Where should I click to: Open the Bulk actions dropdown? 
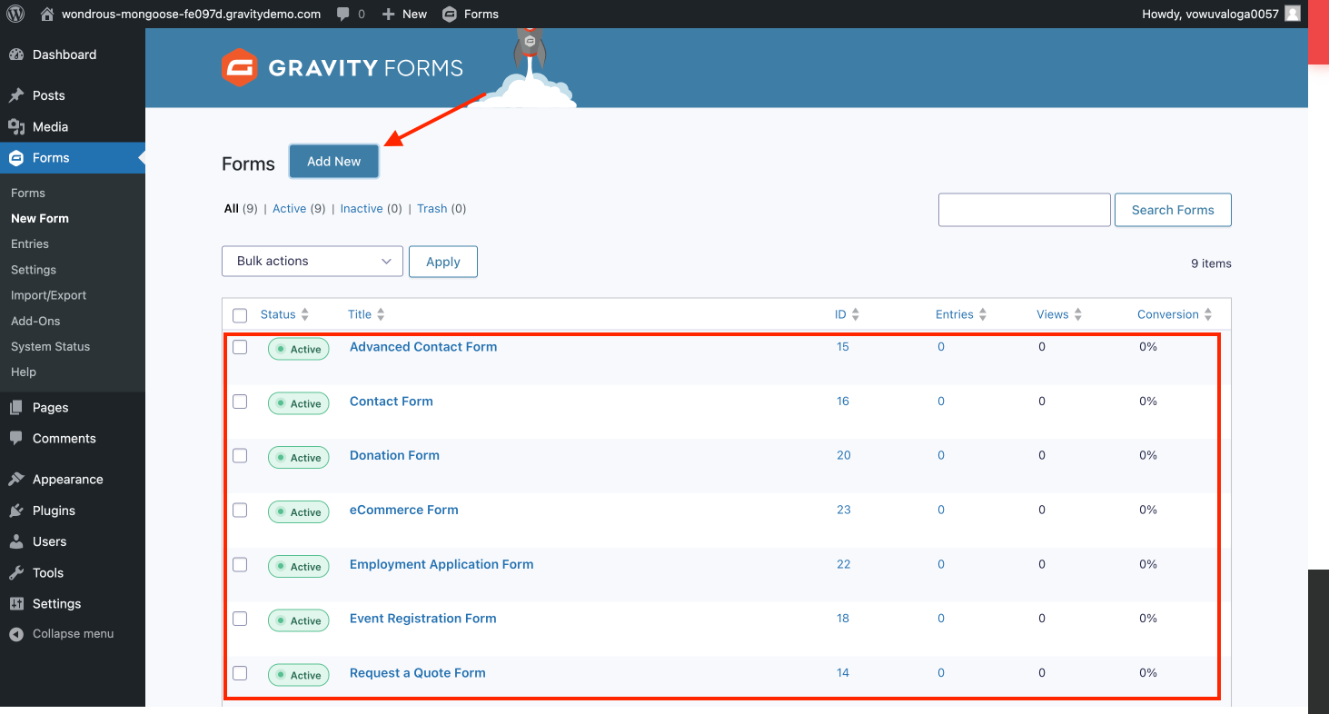[312, 262]
